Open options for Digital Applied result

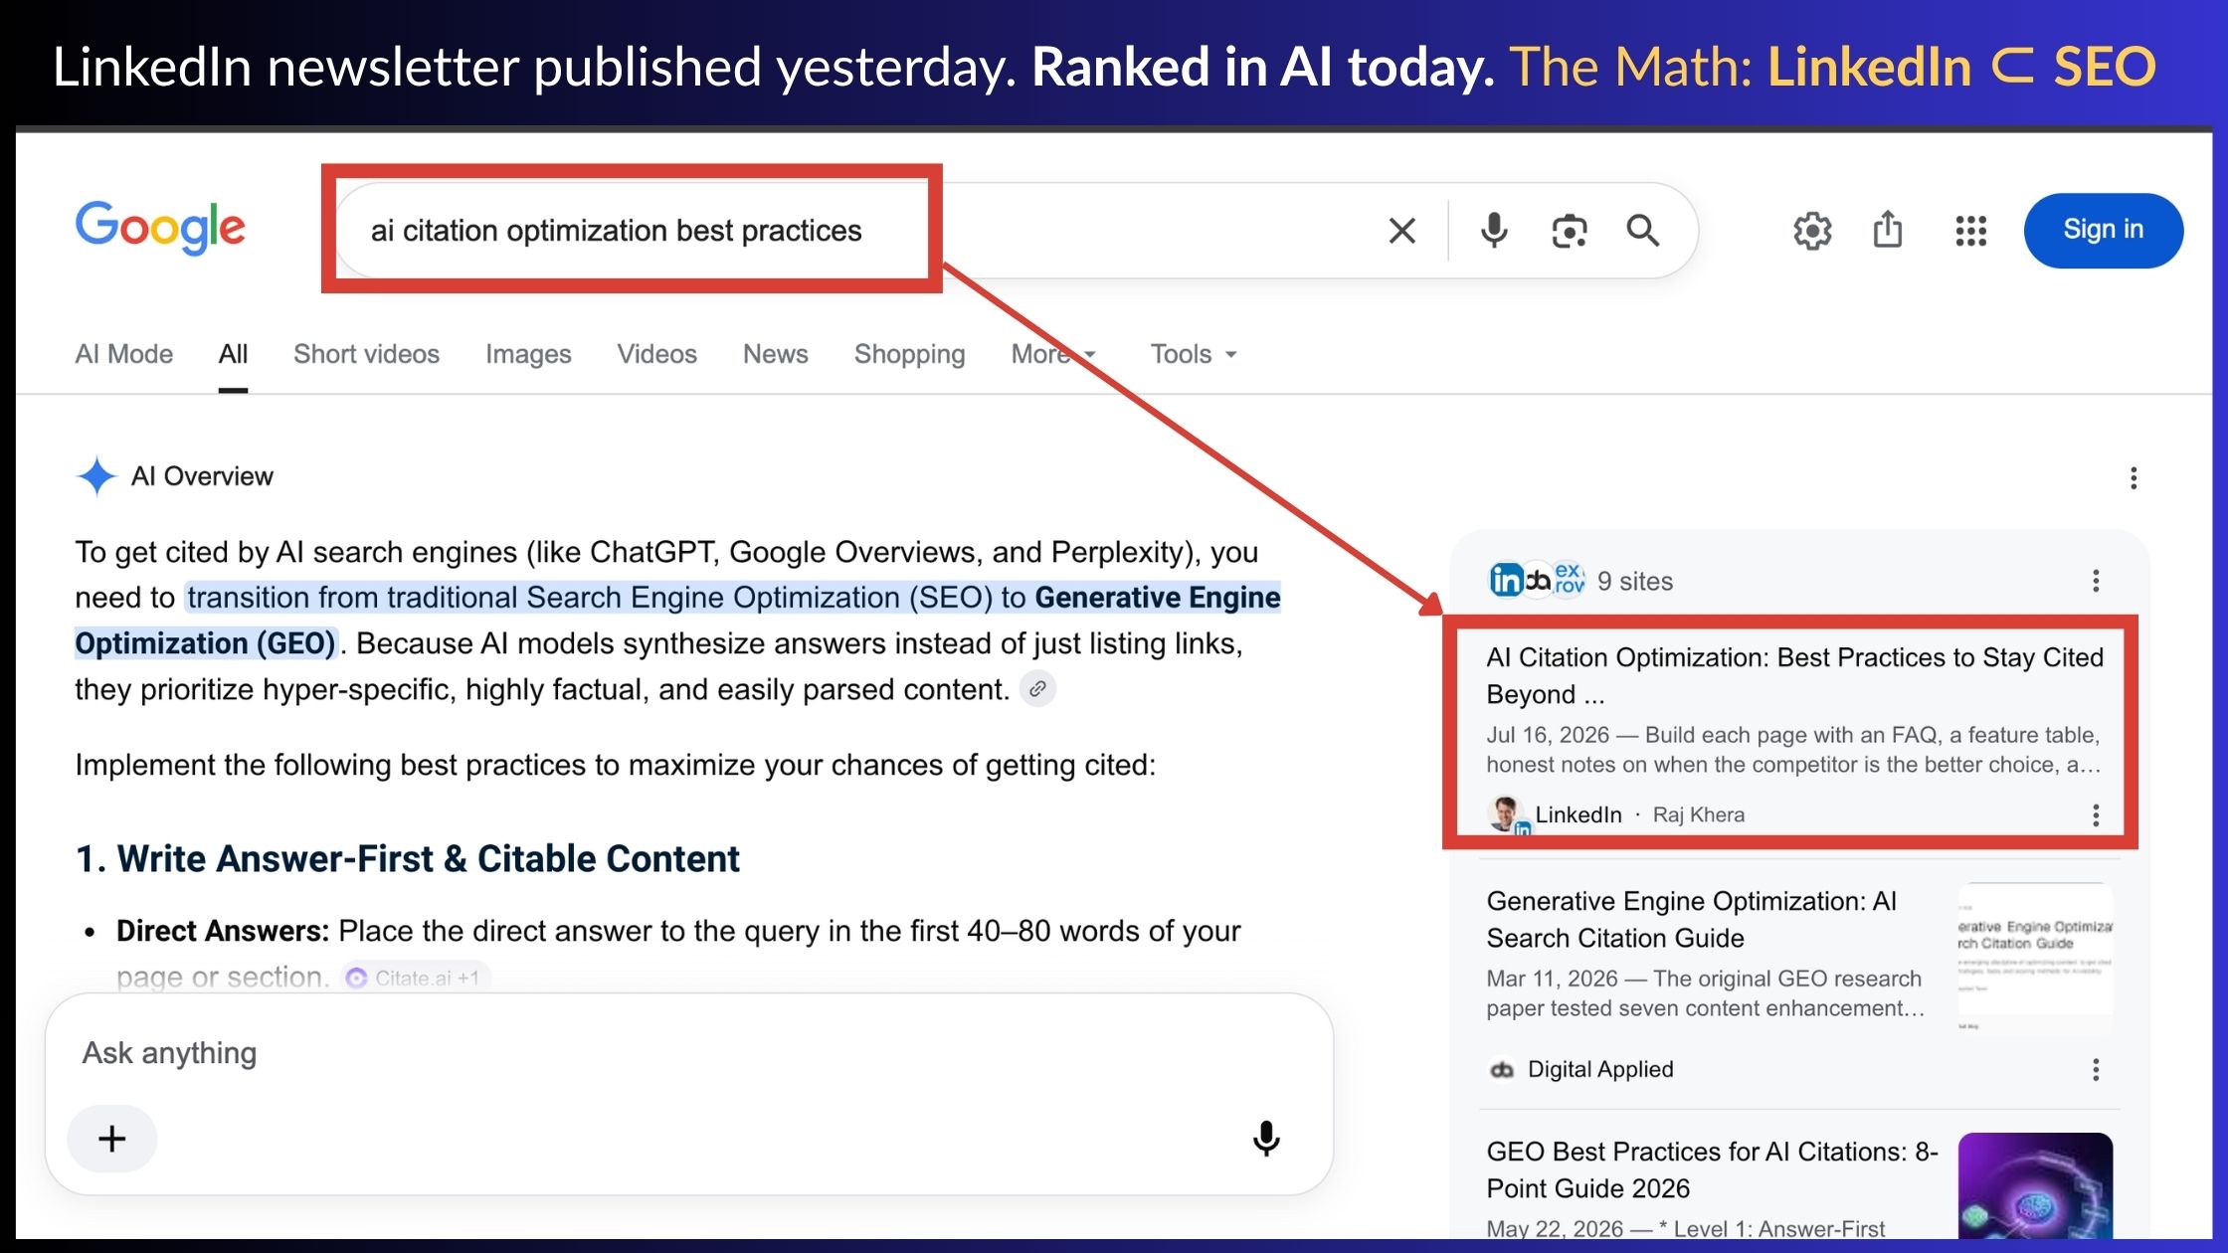(2096, 1070)
